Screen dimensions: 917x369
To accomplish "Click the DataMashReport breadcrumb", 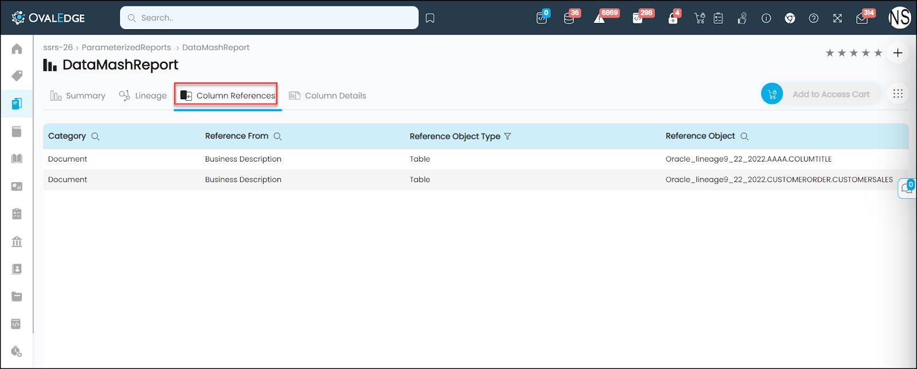I will coord(215,48).
